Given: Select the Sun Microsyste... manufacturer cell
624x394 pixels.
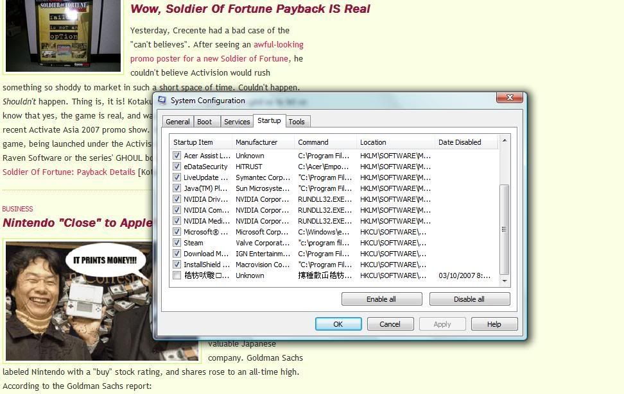Looking at the screenshot, I should click(x=263, y=188).
